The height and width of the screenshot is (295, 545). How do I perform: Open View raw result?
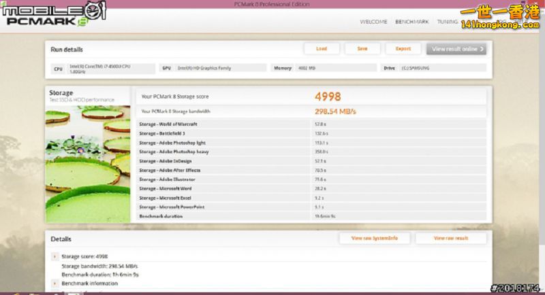point(451,238)
